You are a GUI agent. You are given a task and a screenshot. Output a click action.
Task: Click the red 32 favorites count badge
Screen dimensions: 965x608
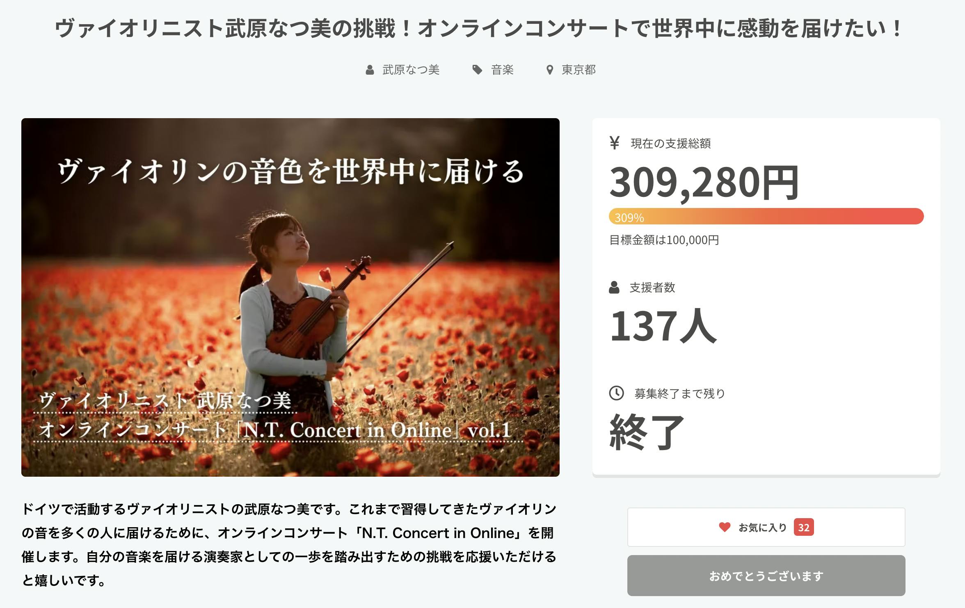[803, 528]
